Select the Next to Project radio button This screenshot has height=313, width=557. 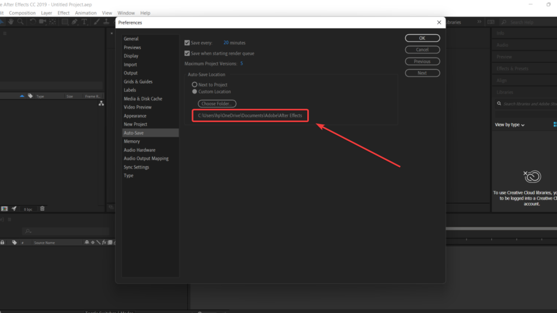tap(194, 84)
